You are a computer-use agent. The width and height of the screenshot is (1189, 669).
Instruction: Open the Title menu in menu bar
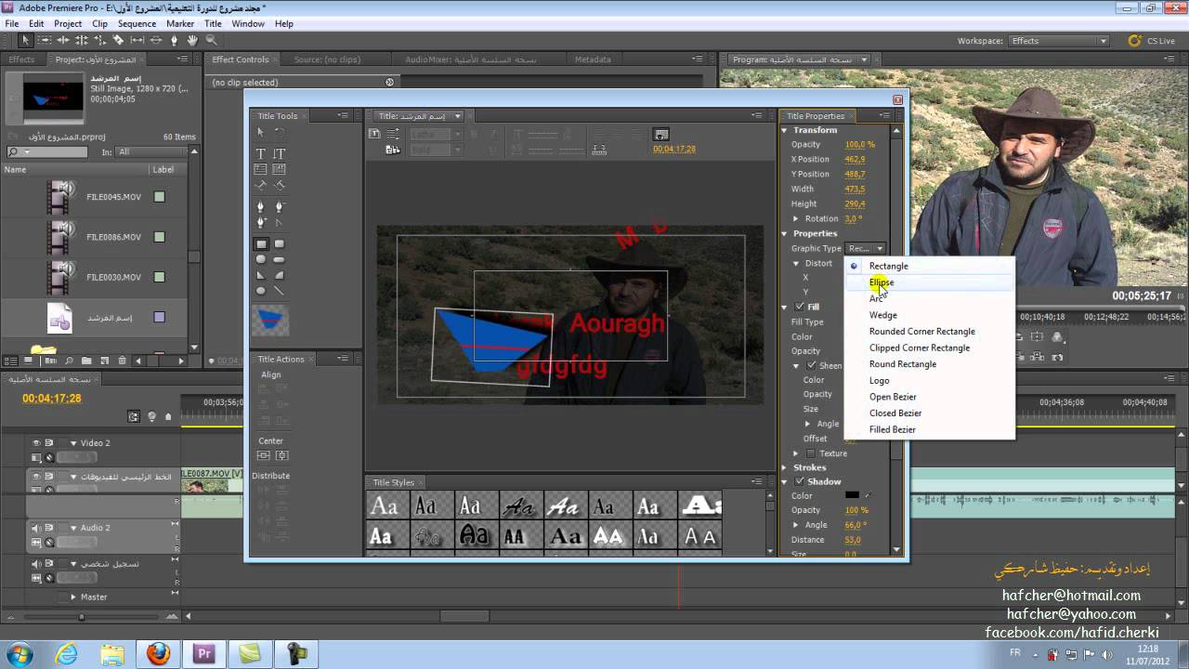(213, 23)
